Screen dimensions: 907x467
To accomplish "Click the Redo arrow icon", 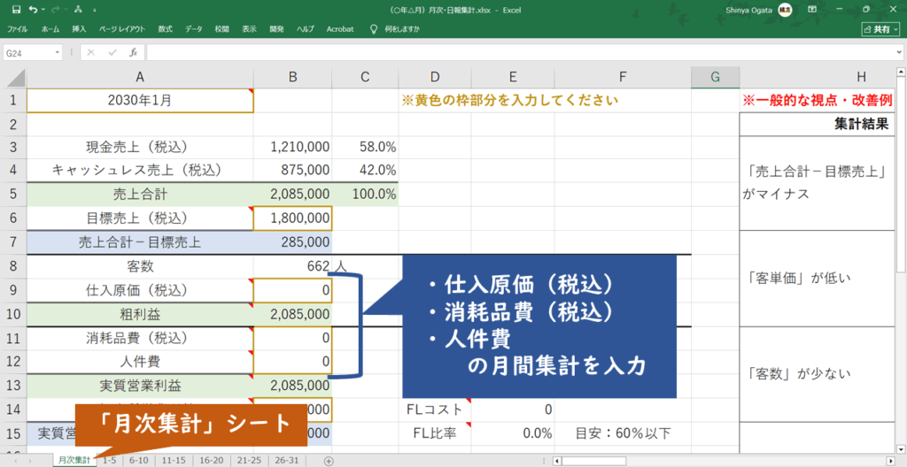I will (56, 10).
